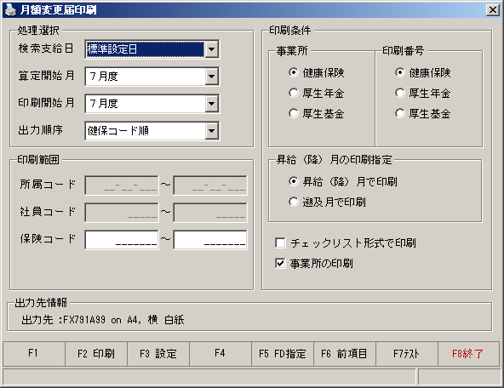Click F5 FD指定 button
Screen dimensions: 504x388
[x=283, y=354]
